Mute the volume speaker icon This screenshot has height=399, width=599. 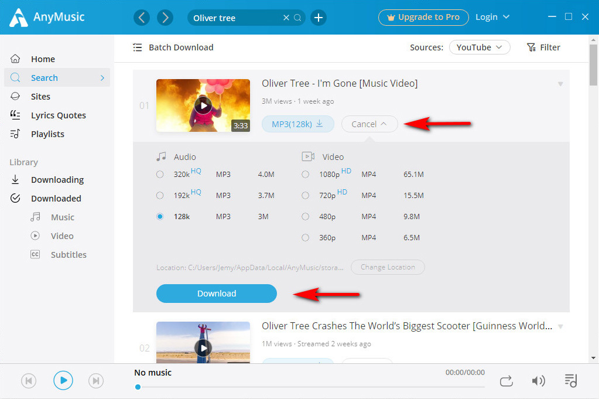[538, 381]
